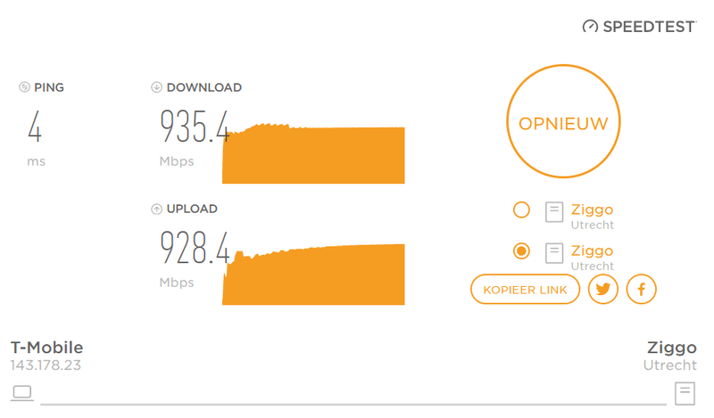Screen dimensions: 714x418
Task: Click server icon beside second Ziggo option
Action: click(554, 252)
